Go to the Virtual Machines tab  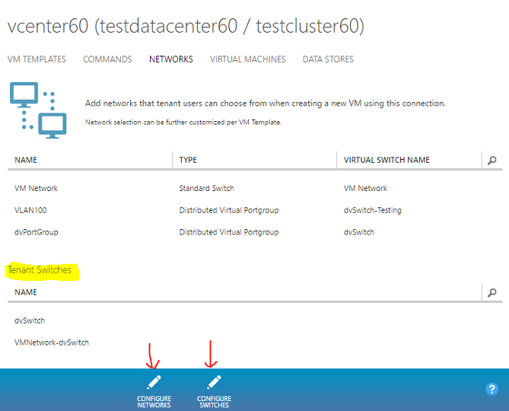click(248, 59)
